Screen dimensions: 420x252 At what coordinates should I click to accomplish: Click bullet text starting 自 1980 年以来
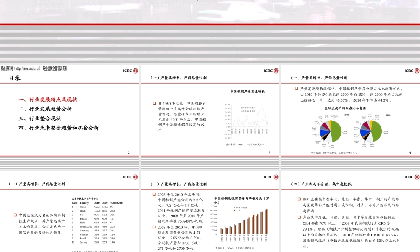pos(182,117)
